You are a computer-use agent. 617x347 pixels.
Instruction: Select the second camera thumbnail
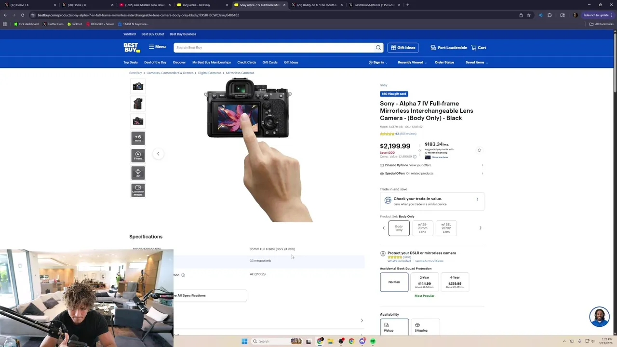pos(138,104)
